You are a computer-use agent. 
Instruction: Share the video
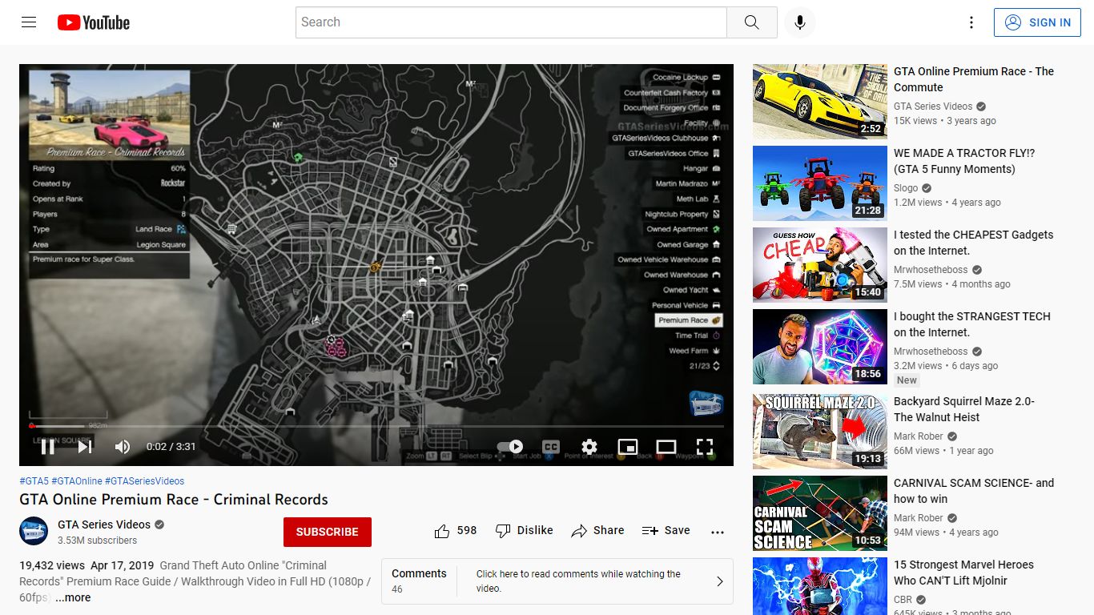click(x=597, y=531)
